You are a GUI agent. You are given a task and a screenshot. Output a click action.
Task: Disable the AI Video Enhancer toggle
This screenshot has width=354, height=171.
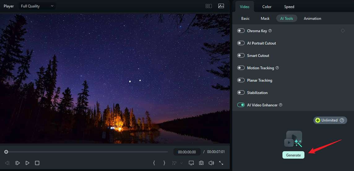point(241,105)
